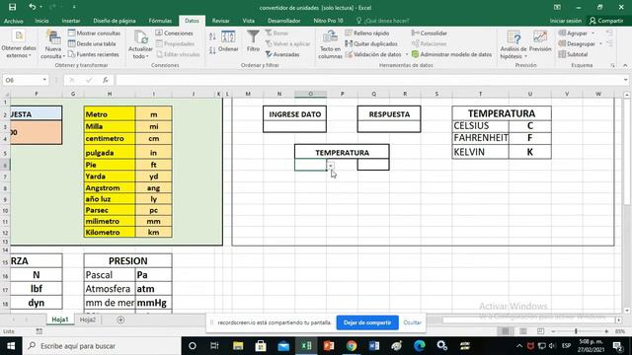The width and height of the screenshot is (632, 355).
Task: Open Conexiones
Action: [174, 33]
